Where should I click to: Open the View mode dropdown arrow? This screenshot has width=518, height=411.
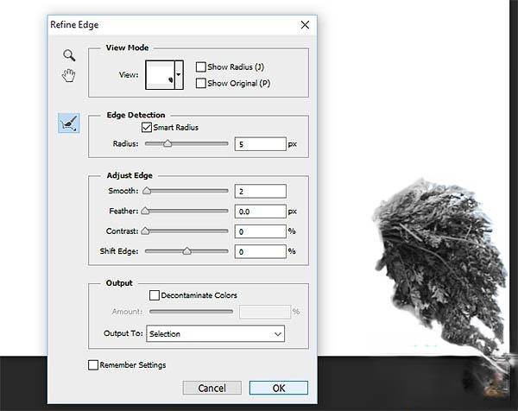pos(179,75)
